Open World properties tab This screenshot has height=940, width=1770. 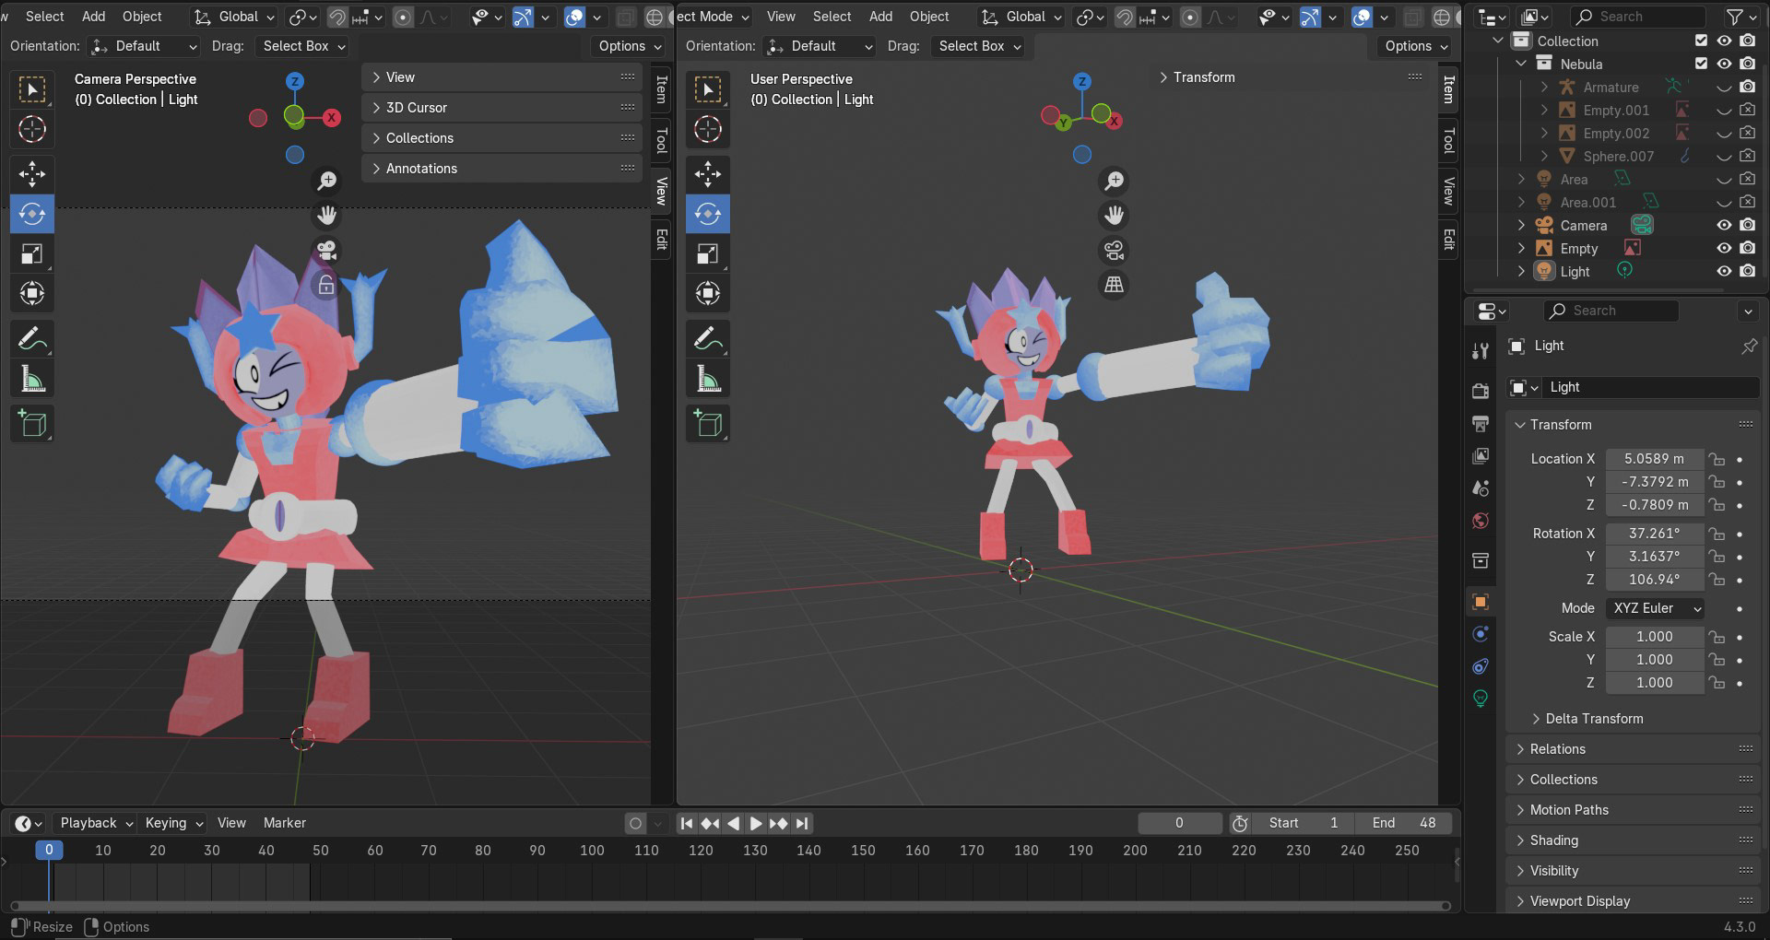click(x=1481, y=521)
